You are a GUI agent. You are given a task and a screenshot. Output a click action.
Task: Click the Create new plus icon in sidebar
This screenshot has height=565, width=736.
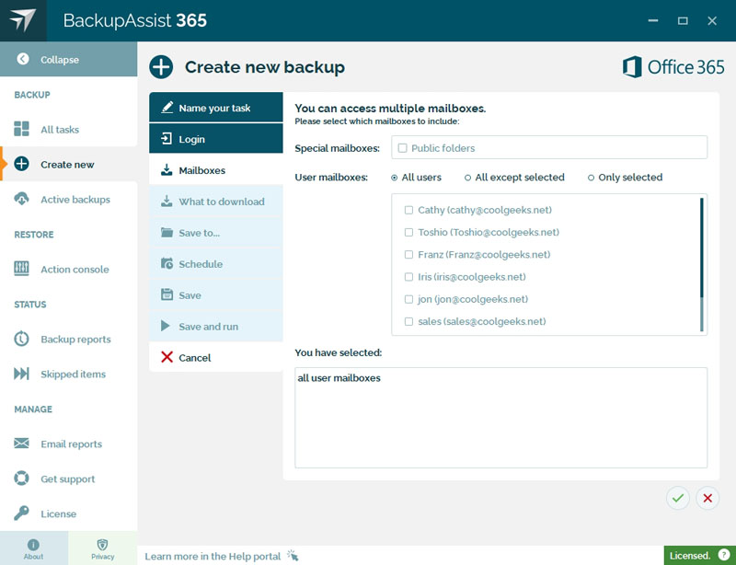pyautogui.click(x=21, y=164)
